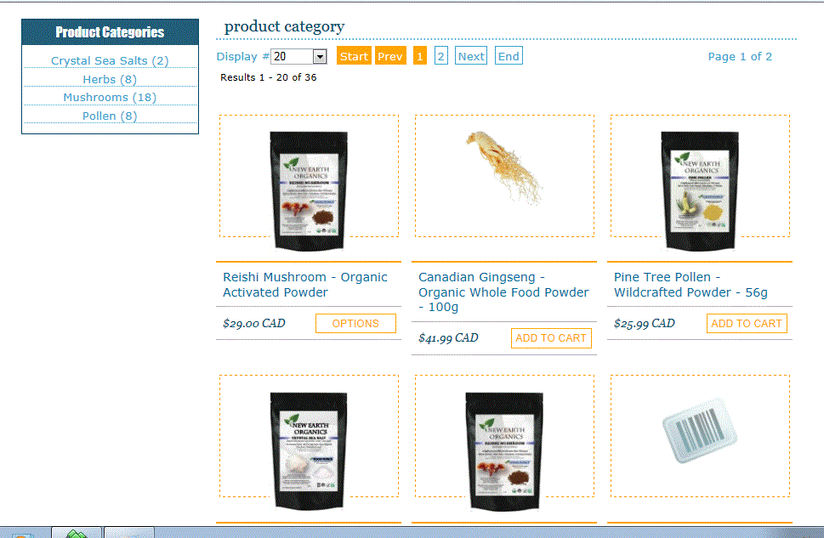Click the Start pagination button
The width and height of the screenshot is (824, 538).
click(x=354, y=56)
